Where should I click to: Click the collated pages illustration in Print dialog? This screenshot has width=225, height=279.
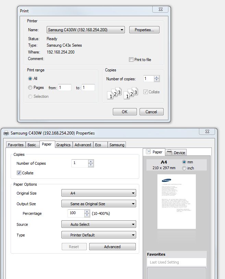pos(122,93)
